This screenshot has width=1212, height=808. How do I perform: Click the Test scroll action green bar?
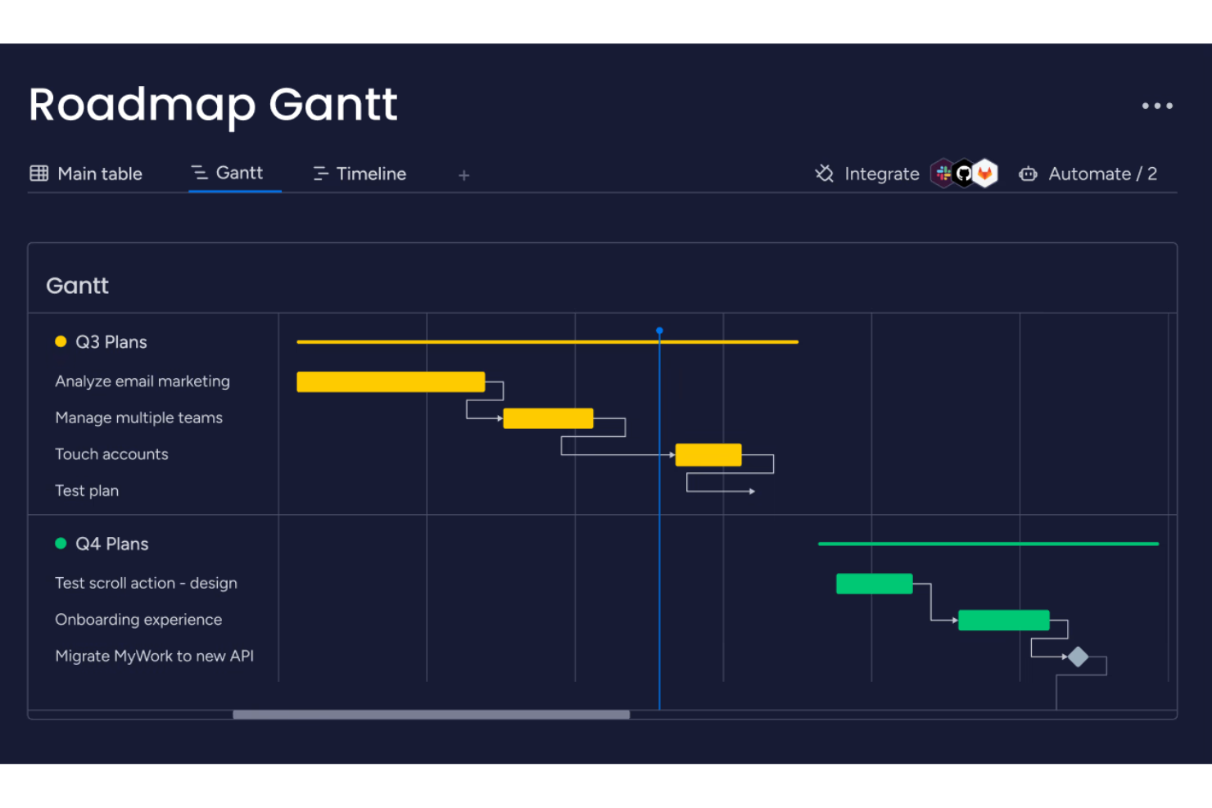874,584
